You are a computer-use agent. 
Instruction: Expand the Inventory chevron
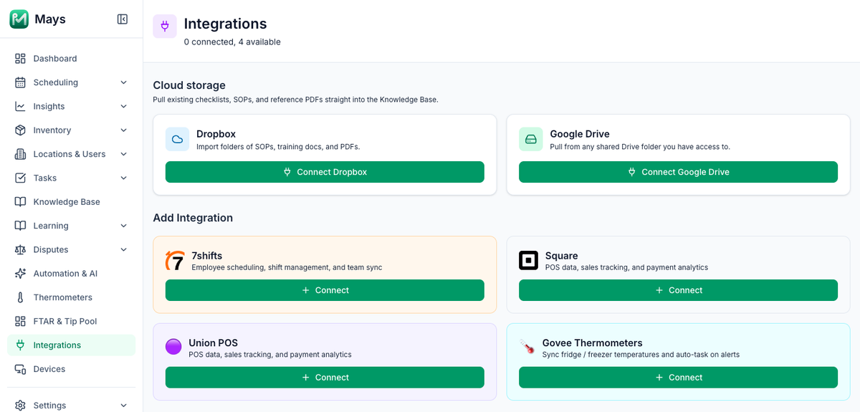[x=123, y=130]
